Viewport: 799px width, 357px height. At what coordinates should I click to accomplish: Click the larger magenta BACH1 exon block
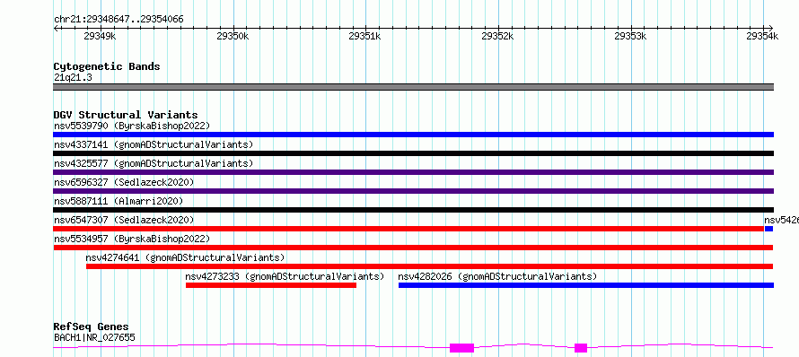pos(461,348)
